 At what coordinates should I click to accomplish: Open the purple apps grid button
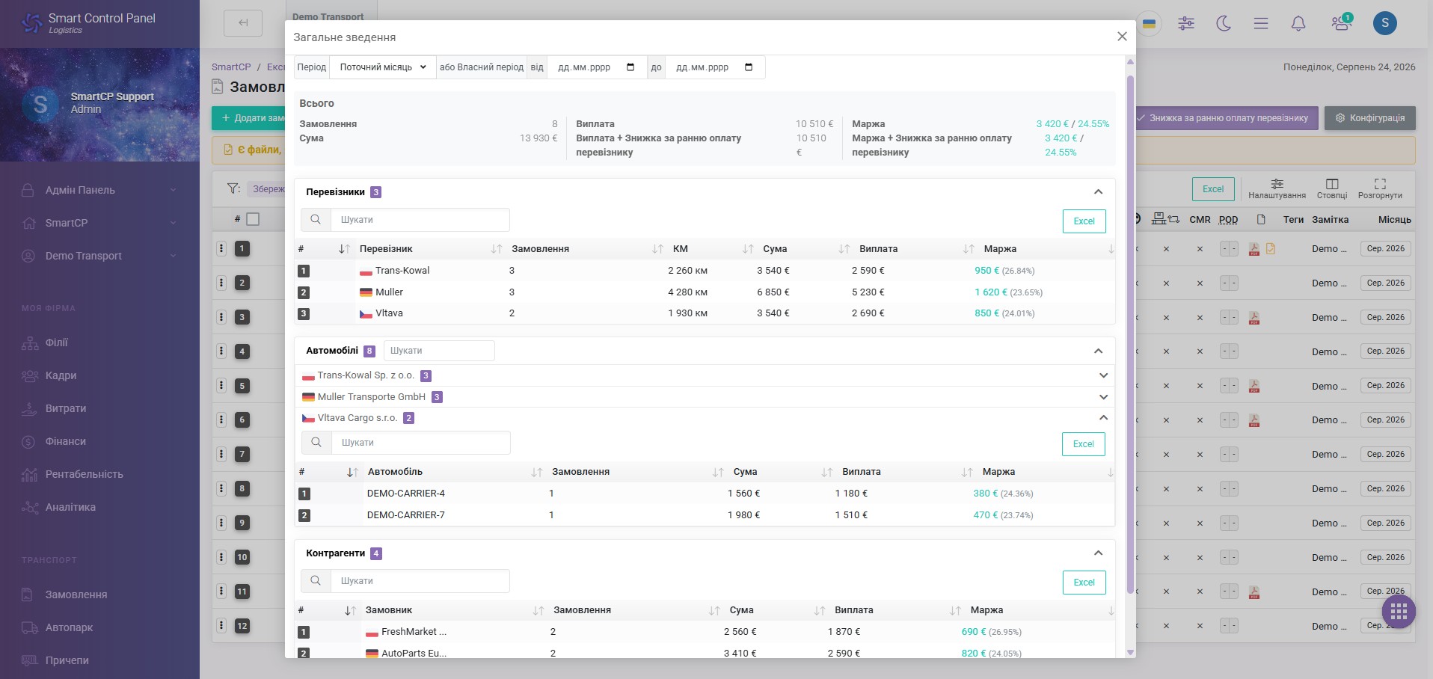coord(1399,612)
